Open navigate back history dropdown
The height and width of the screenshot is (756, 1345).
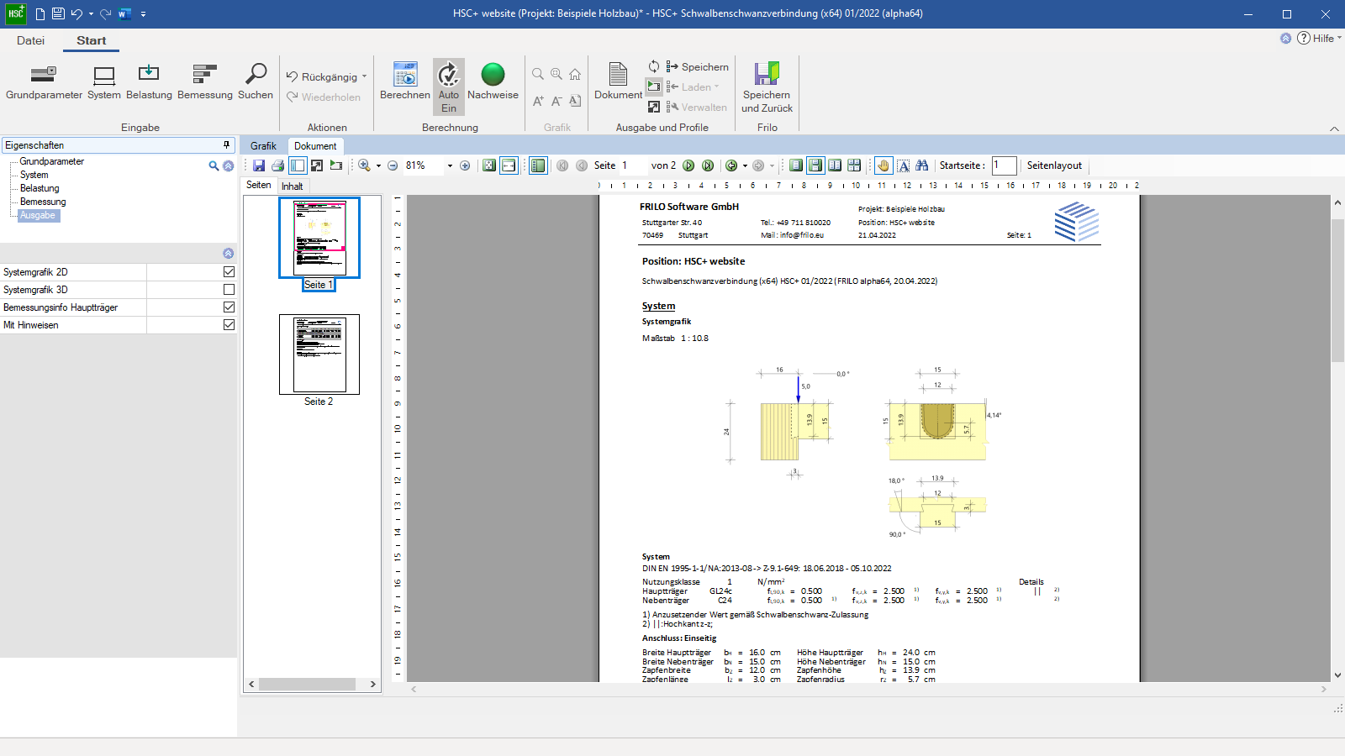click(745, 165)
